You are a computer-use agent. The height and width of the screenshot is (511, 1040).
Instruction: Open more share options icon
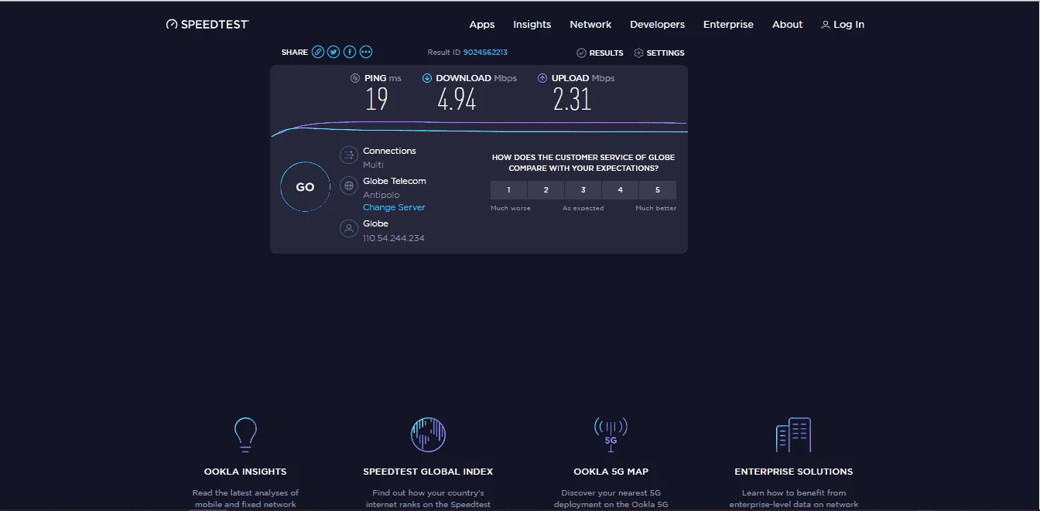click(366, 52)
